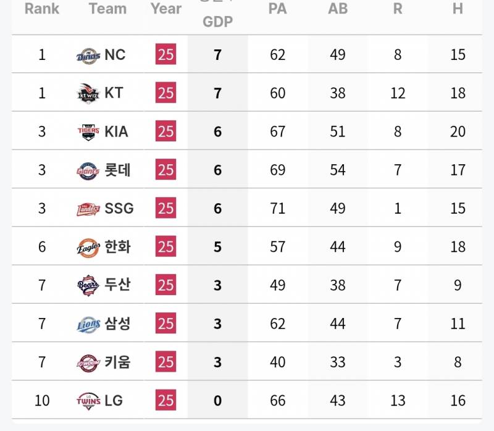Sort by the Rank column header

pos(42,9)
